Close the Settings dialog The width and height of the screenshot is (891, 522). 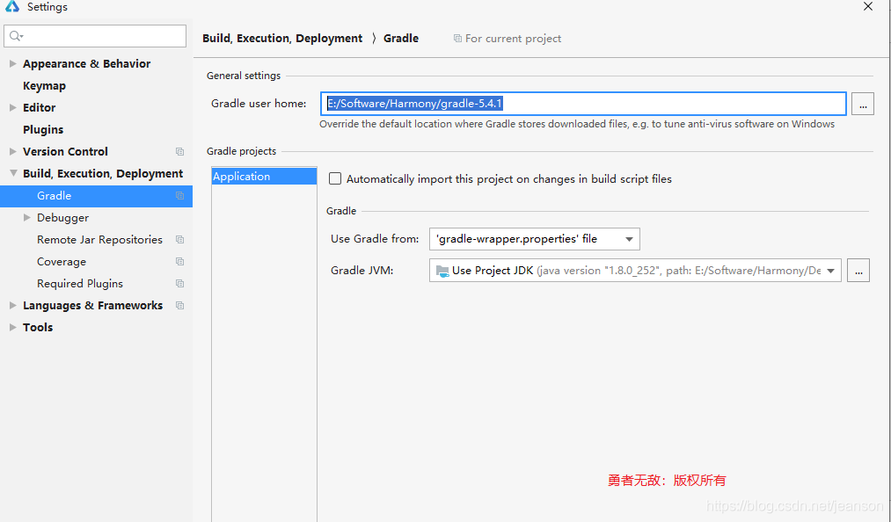coord(868,7)
